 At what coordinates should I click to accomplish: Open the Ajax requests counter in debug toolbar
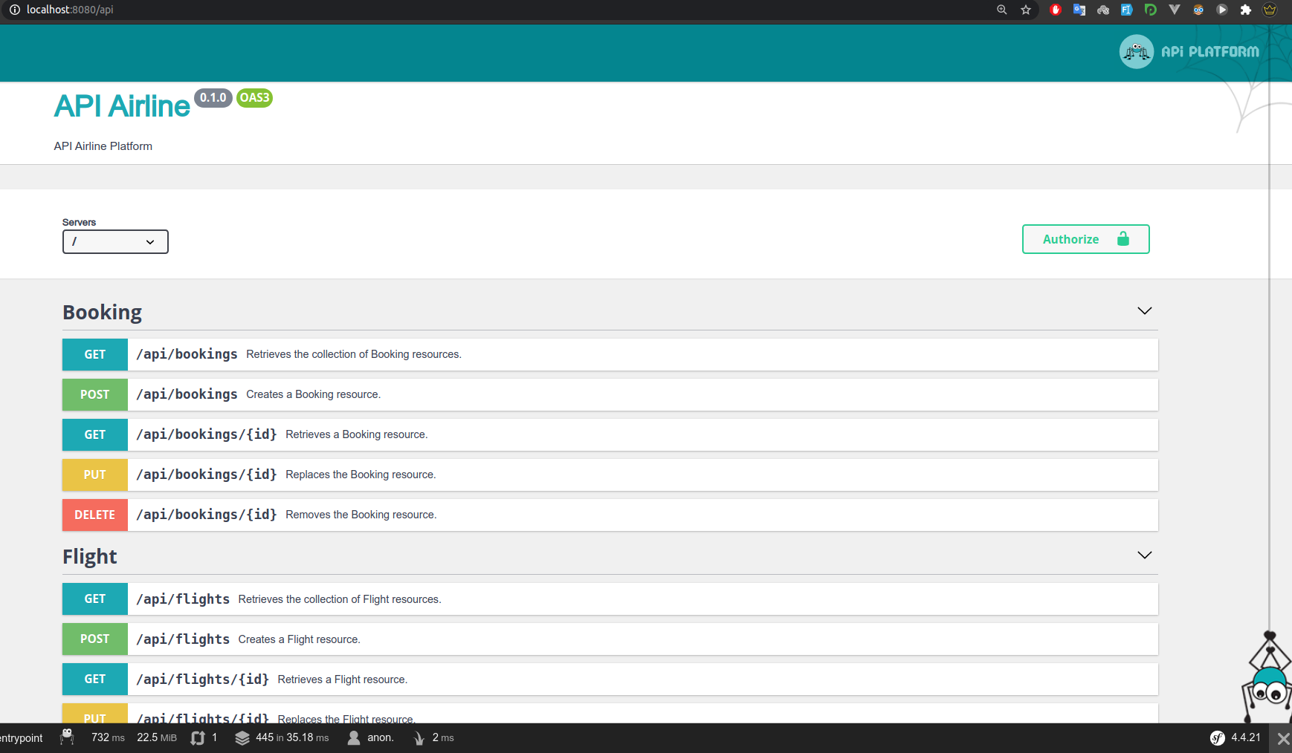[204, 737]
